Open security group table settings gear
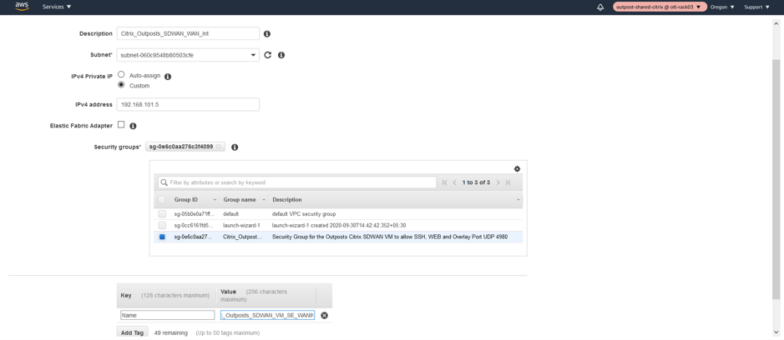Image resolution: width=784 pixels, height=340 pixels. (517, 169)
